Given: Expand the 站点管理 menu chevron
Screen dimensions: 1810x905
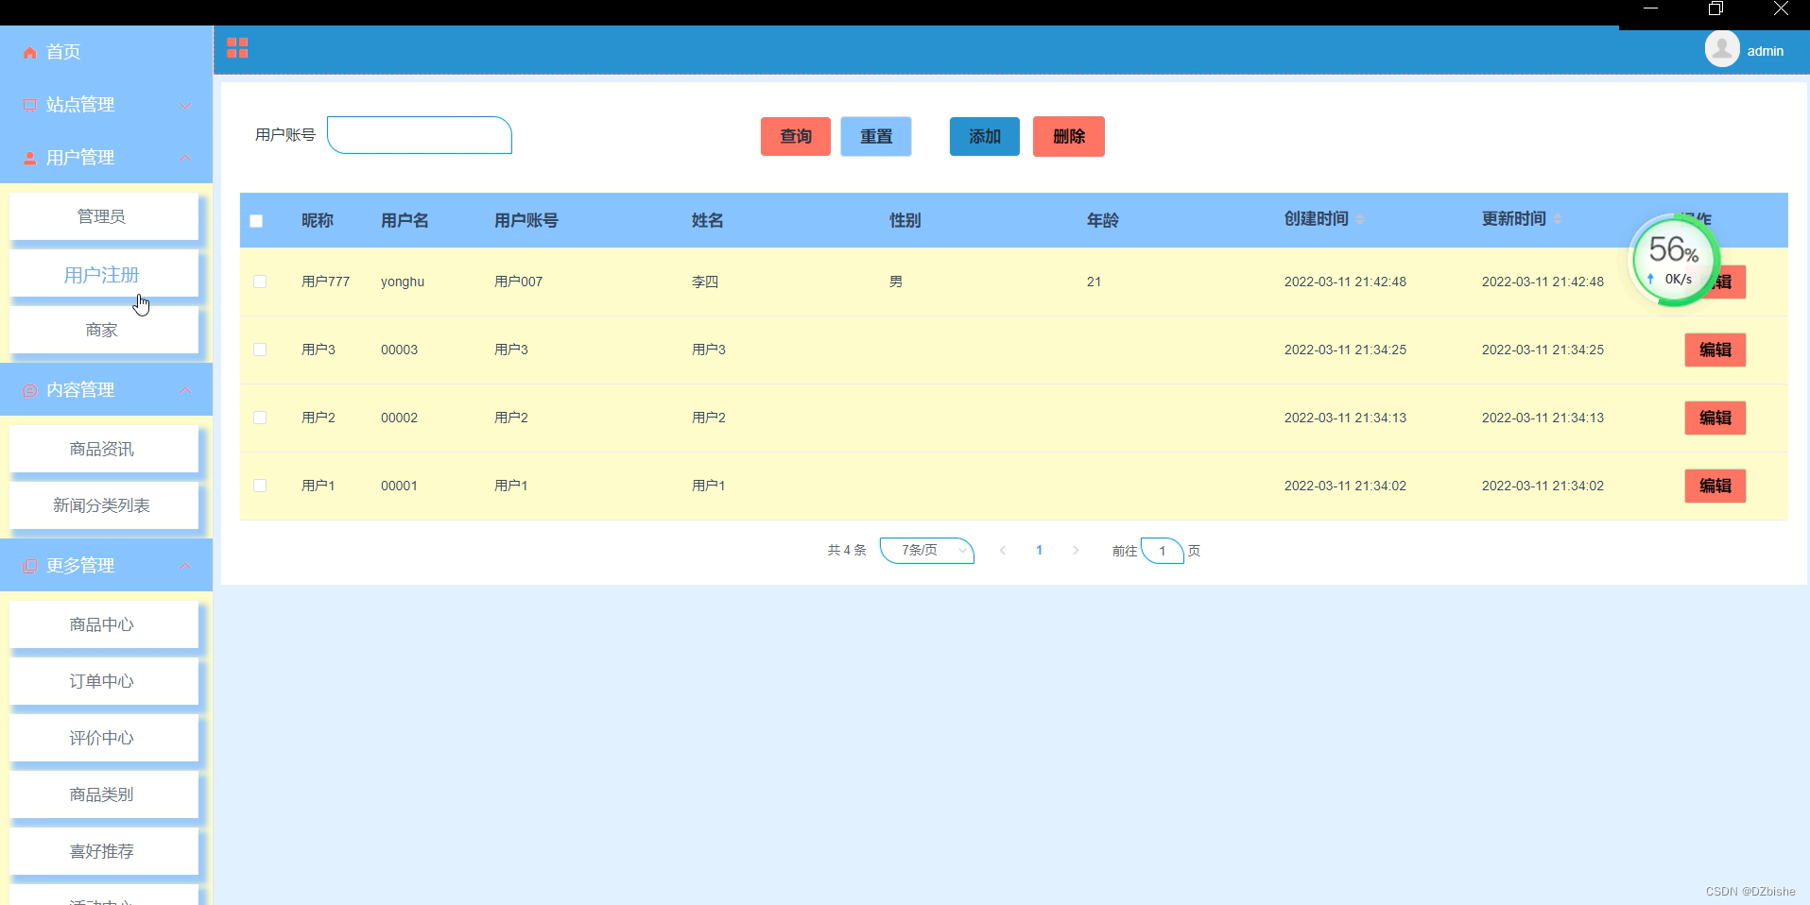Looking at the screenshot, I should (x=185, y=105).
